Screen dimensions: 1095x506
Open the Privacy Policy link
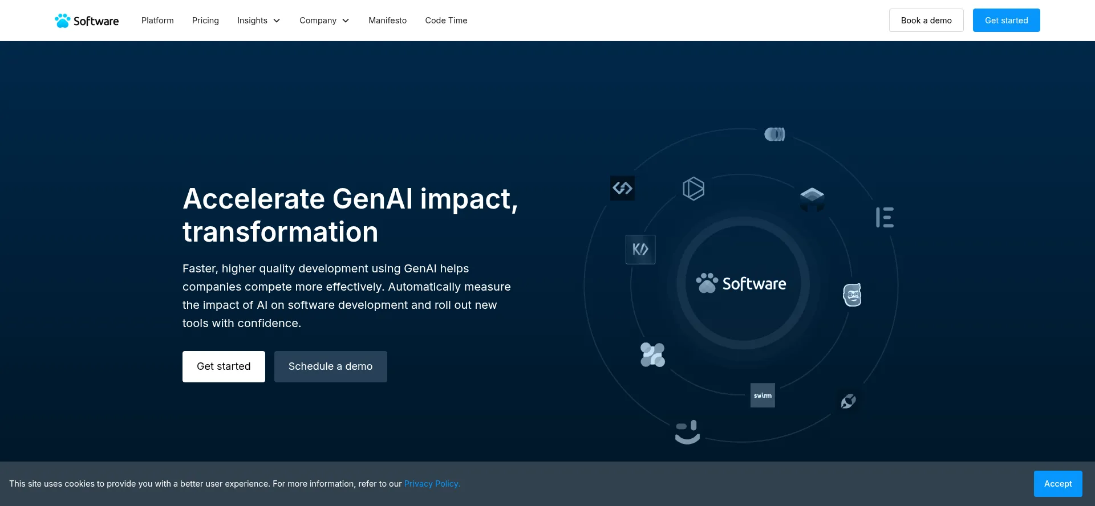[x=432, y=484]
